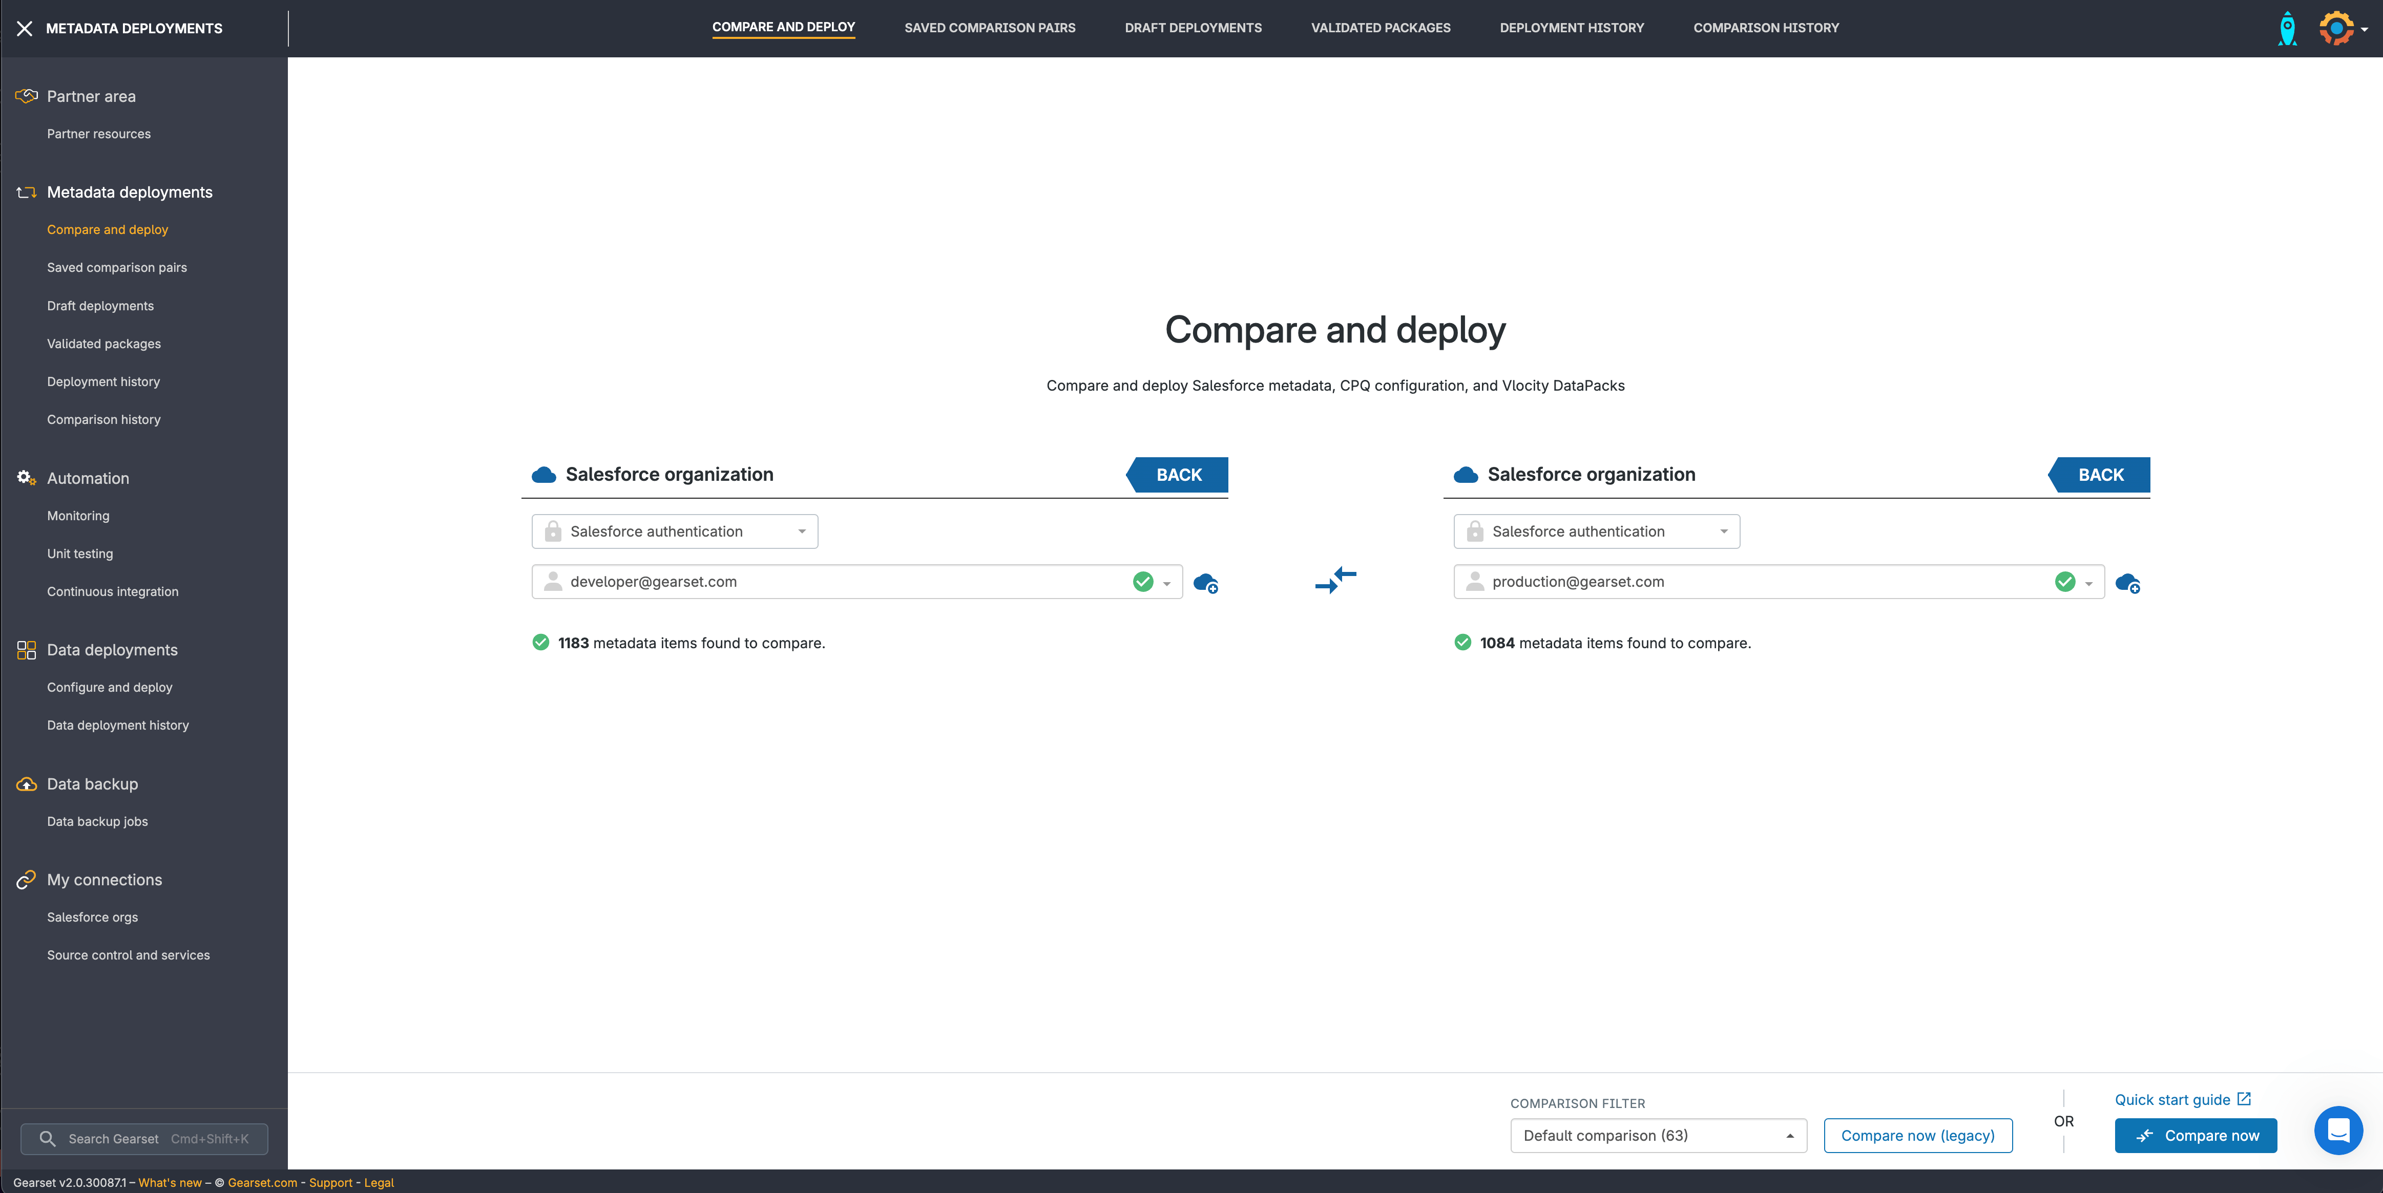Expand the production@gearset.com org dropdown

(2089, 583)
